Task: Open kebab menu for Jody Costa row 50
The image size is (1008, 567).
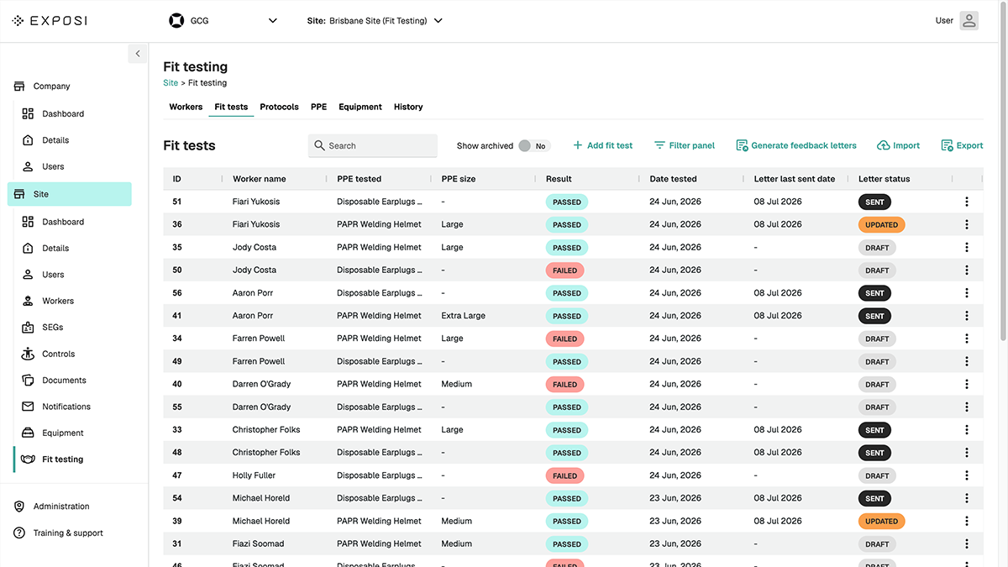Action: pos(967,270)
